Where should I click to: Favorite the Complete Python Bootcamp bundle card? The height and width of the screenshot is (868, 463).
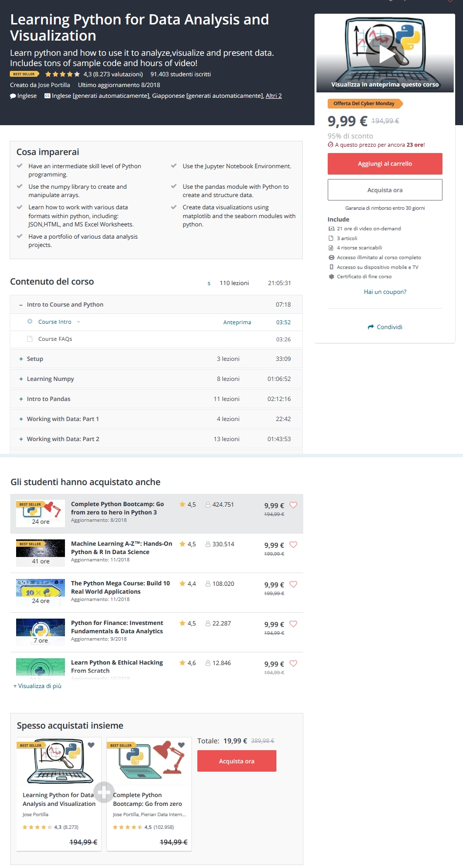[181, 745]
